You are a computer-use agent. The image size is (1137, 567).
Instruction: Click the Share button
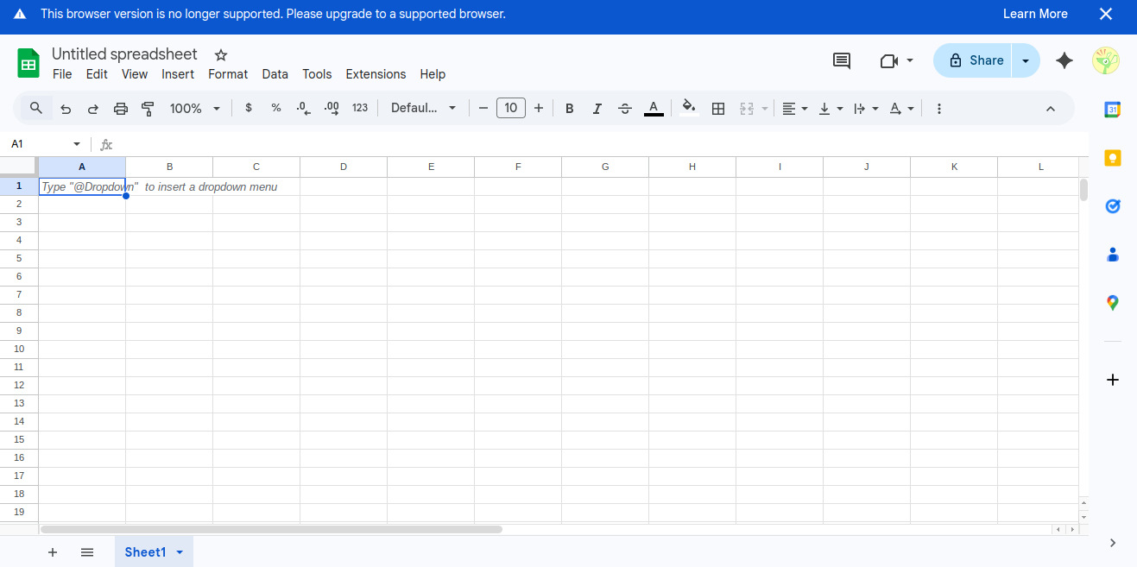coord(976,60)
